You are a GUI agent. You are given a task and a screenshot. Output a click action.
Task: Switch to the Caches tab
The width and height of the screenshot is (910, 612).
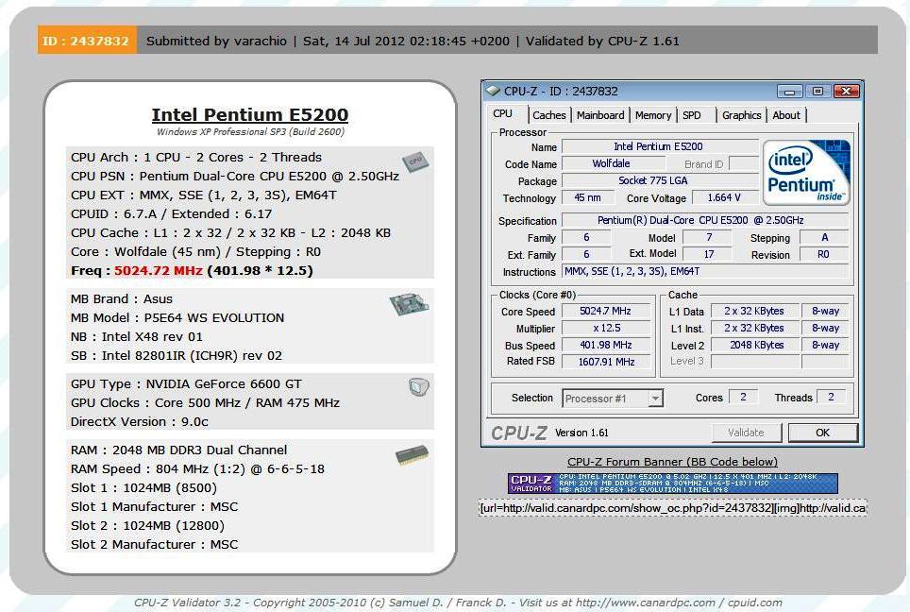[548, 115]
